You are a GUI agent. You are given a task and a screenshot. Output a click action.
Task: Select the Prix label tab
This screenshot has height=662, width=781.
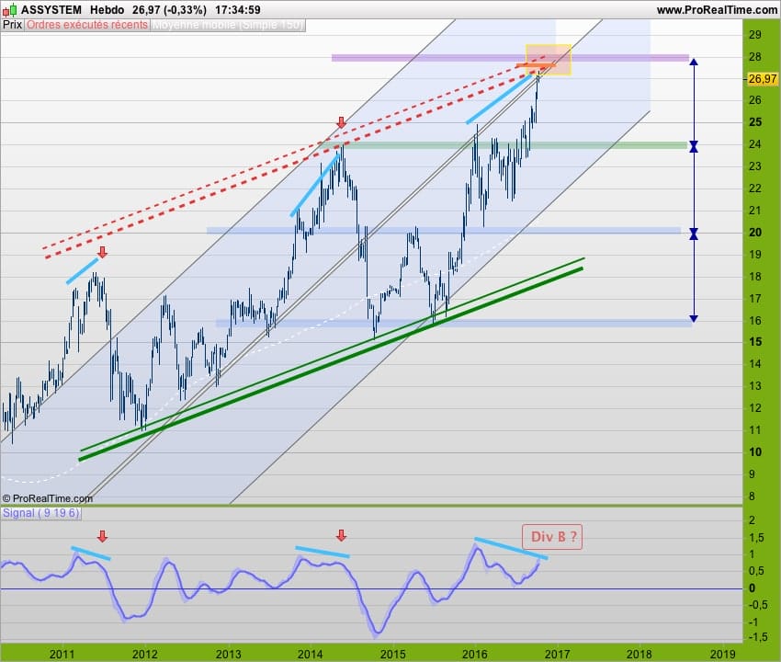pyautogui.click(x=13, y=25)
